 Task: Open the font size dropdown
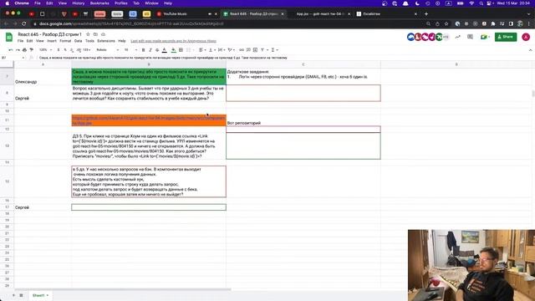pyautogui.click(x=130, y=50)
